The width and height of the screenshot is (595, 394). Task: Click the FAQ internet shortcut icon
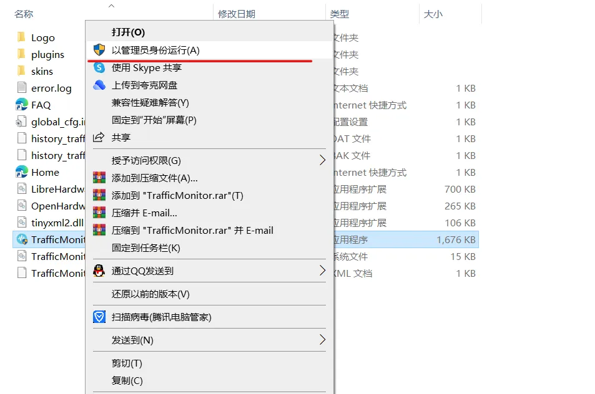21,105
